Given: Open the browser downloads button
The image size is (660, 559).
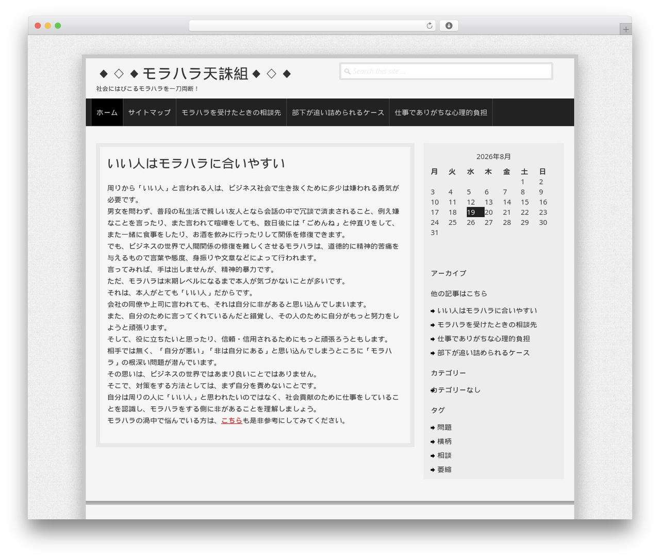Looking at the screenshot, I should [449, 26].
